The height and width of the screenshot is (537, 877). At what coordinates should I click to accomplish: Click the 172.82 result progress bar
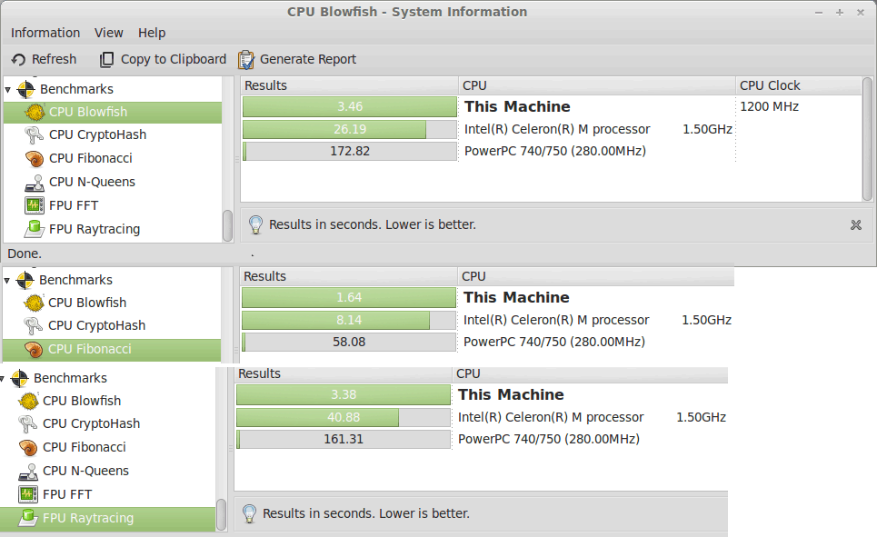(x=350, y=151)
